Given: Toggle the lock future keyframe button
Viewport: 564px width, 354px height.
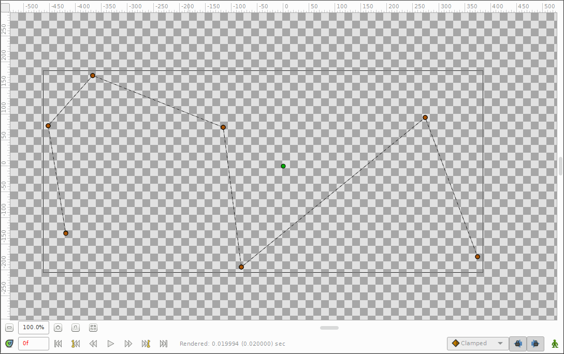Looking at the screenshot, I should pos(535,344).
